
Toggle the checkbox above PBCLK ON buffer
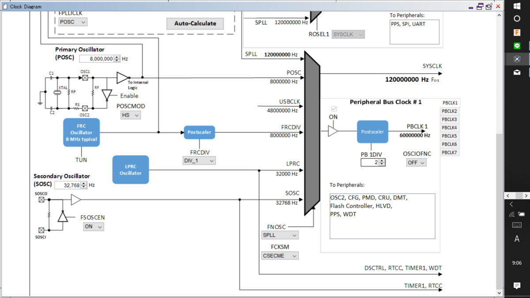tap(334, 109)
